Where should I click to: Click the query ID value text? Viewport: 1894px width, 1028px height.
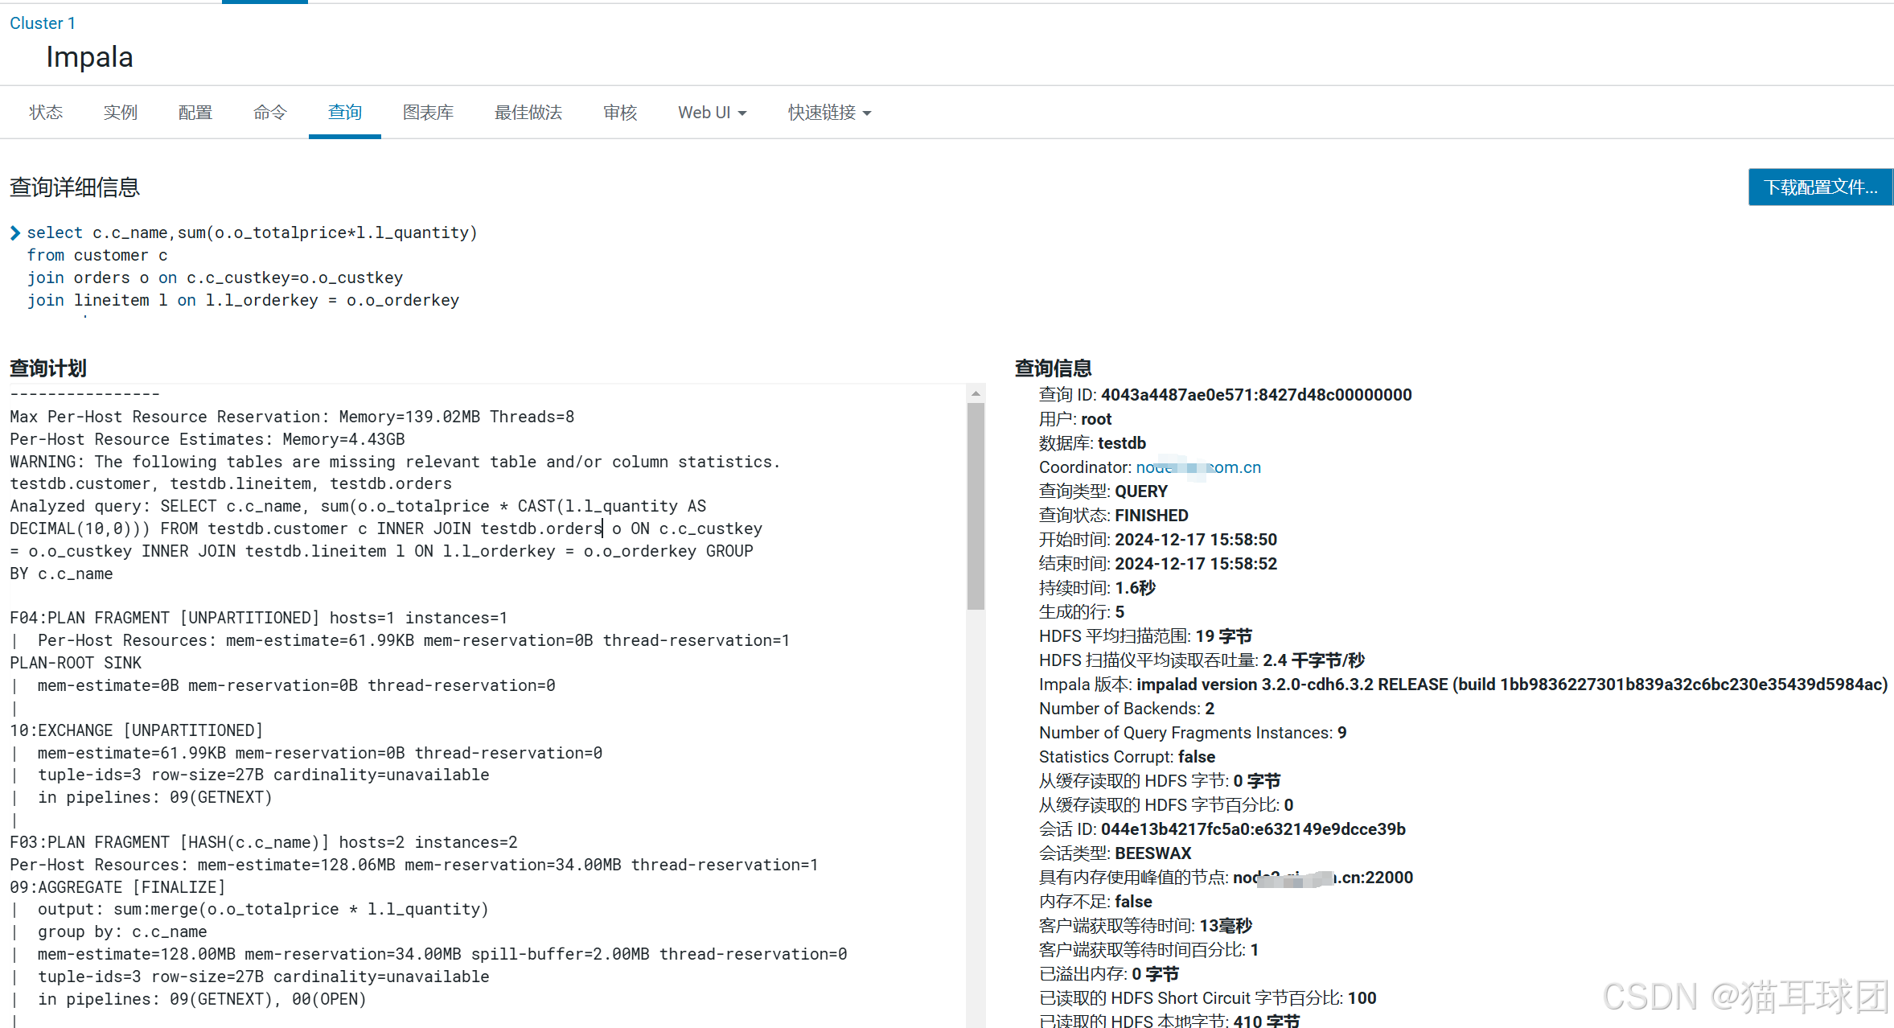pyautogui.click(x=1255, y=395)
